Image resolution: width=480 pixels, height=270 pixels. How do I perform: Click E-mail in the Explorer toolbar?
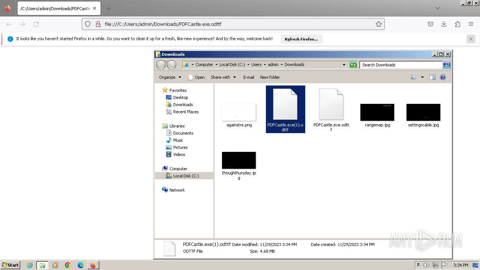[x=249, y=77]
